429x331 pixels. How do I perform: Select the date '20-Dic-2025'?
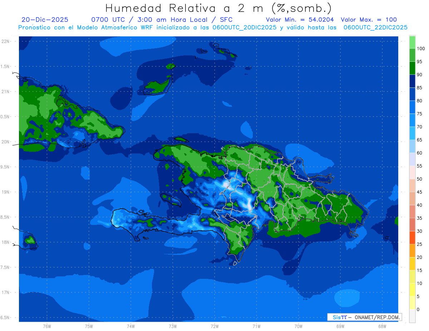[x=45, y=20]
